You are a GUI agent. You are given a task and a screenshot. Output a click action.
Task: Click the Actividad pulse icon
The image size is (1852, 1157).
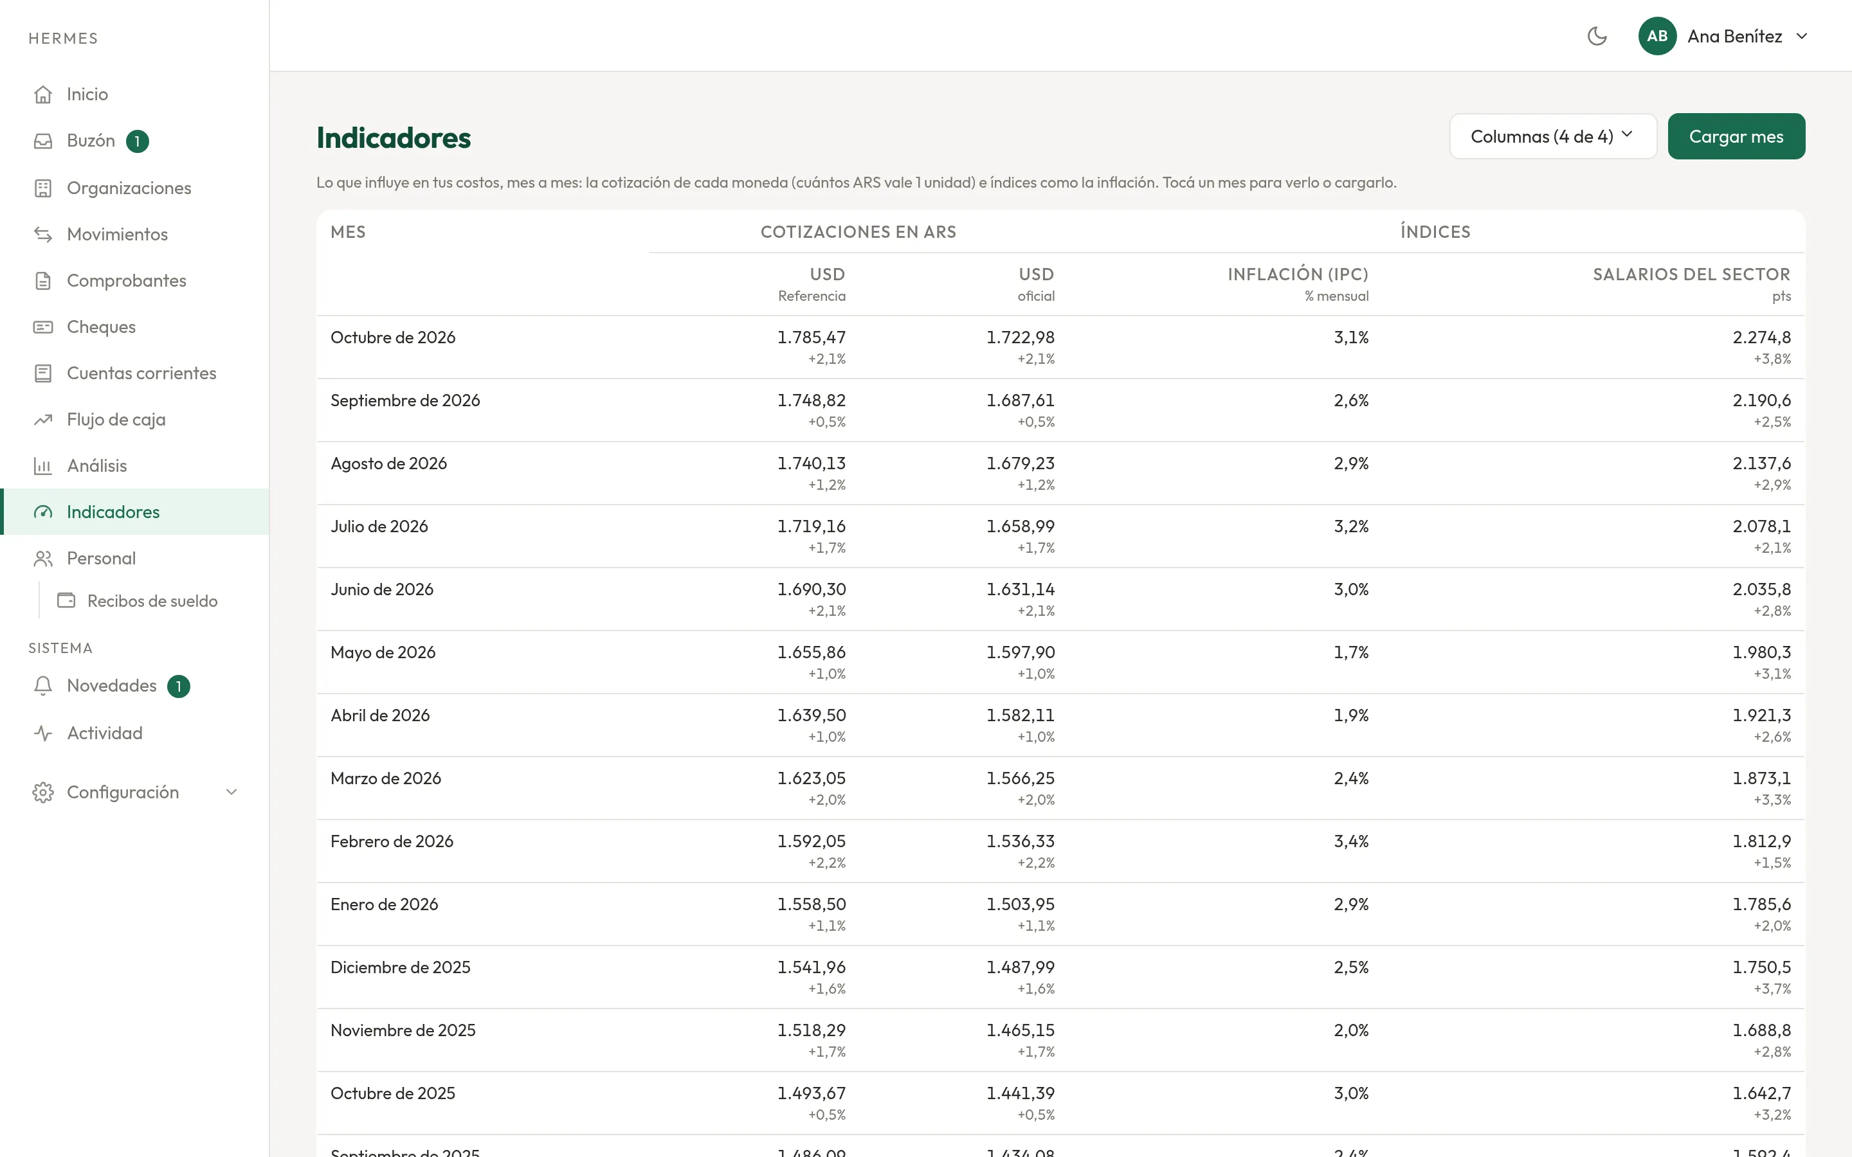pyautogui.click(x=43, y=733)
